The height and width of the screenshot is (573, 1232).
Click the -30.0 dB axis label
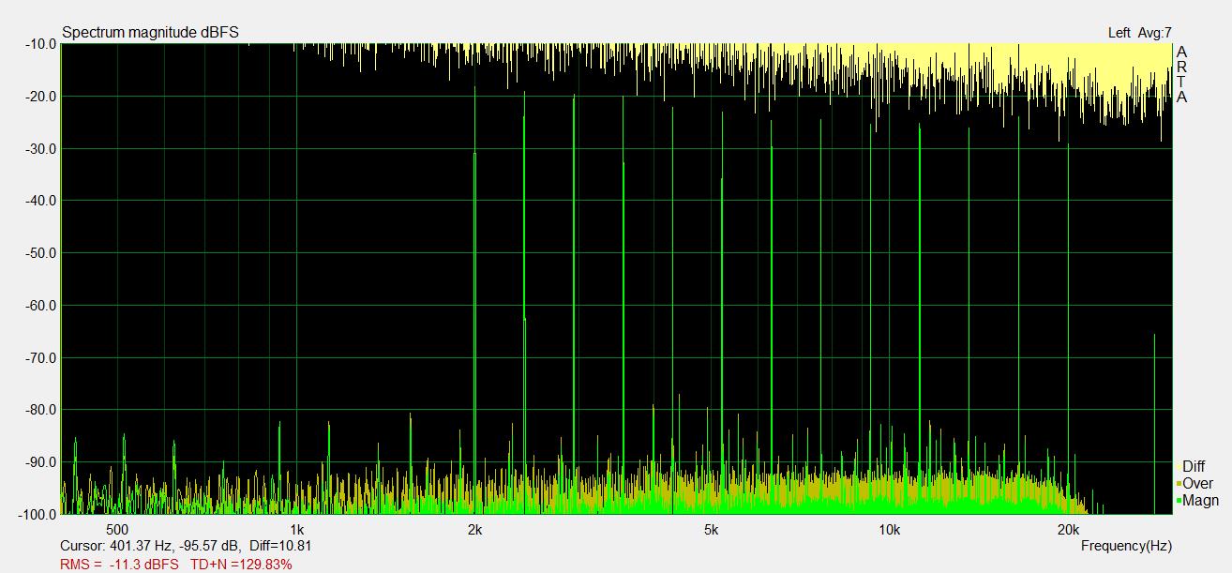coord(40,149)
